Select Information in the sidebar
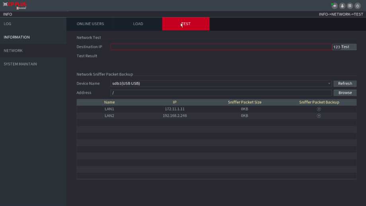 click(x=17, y=37)
